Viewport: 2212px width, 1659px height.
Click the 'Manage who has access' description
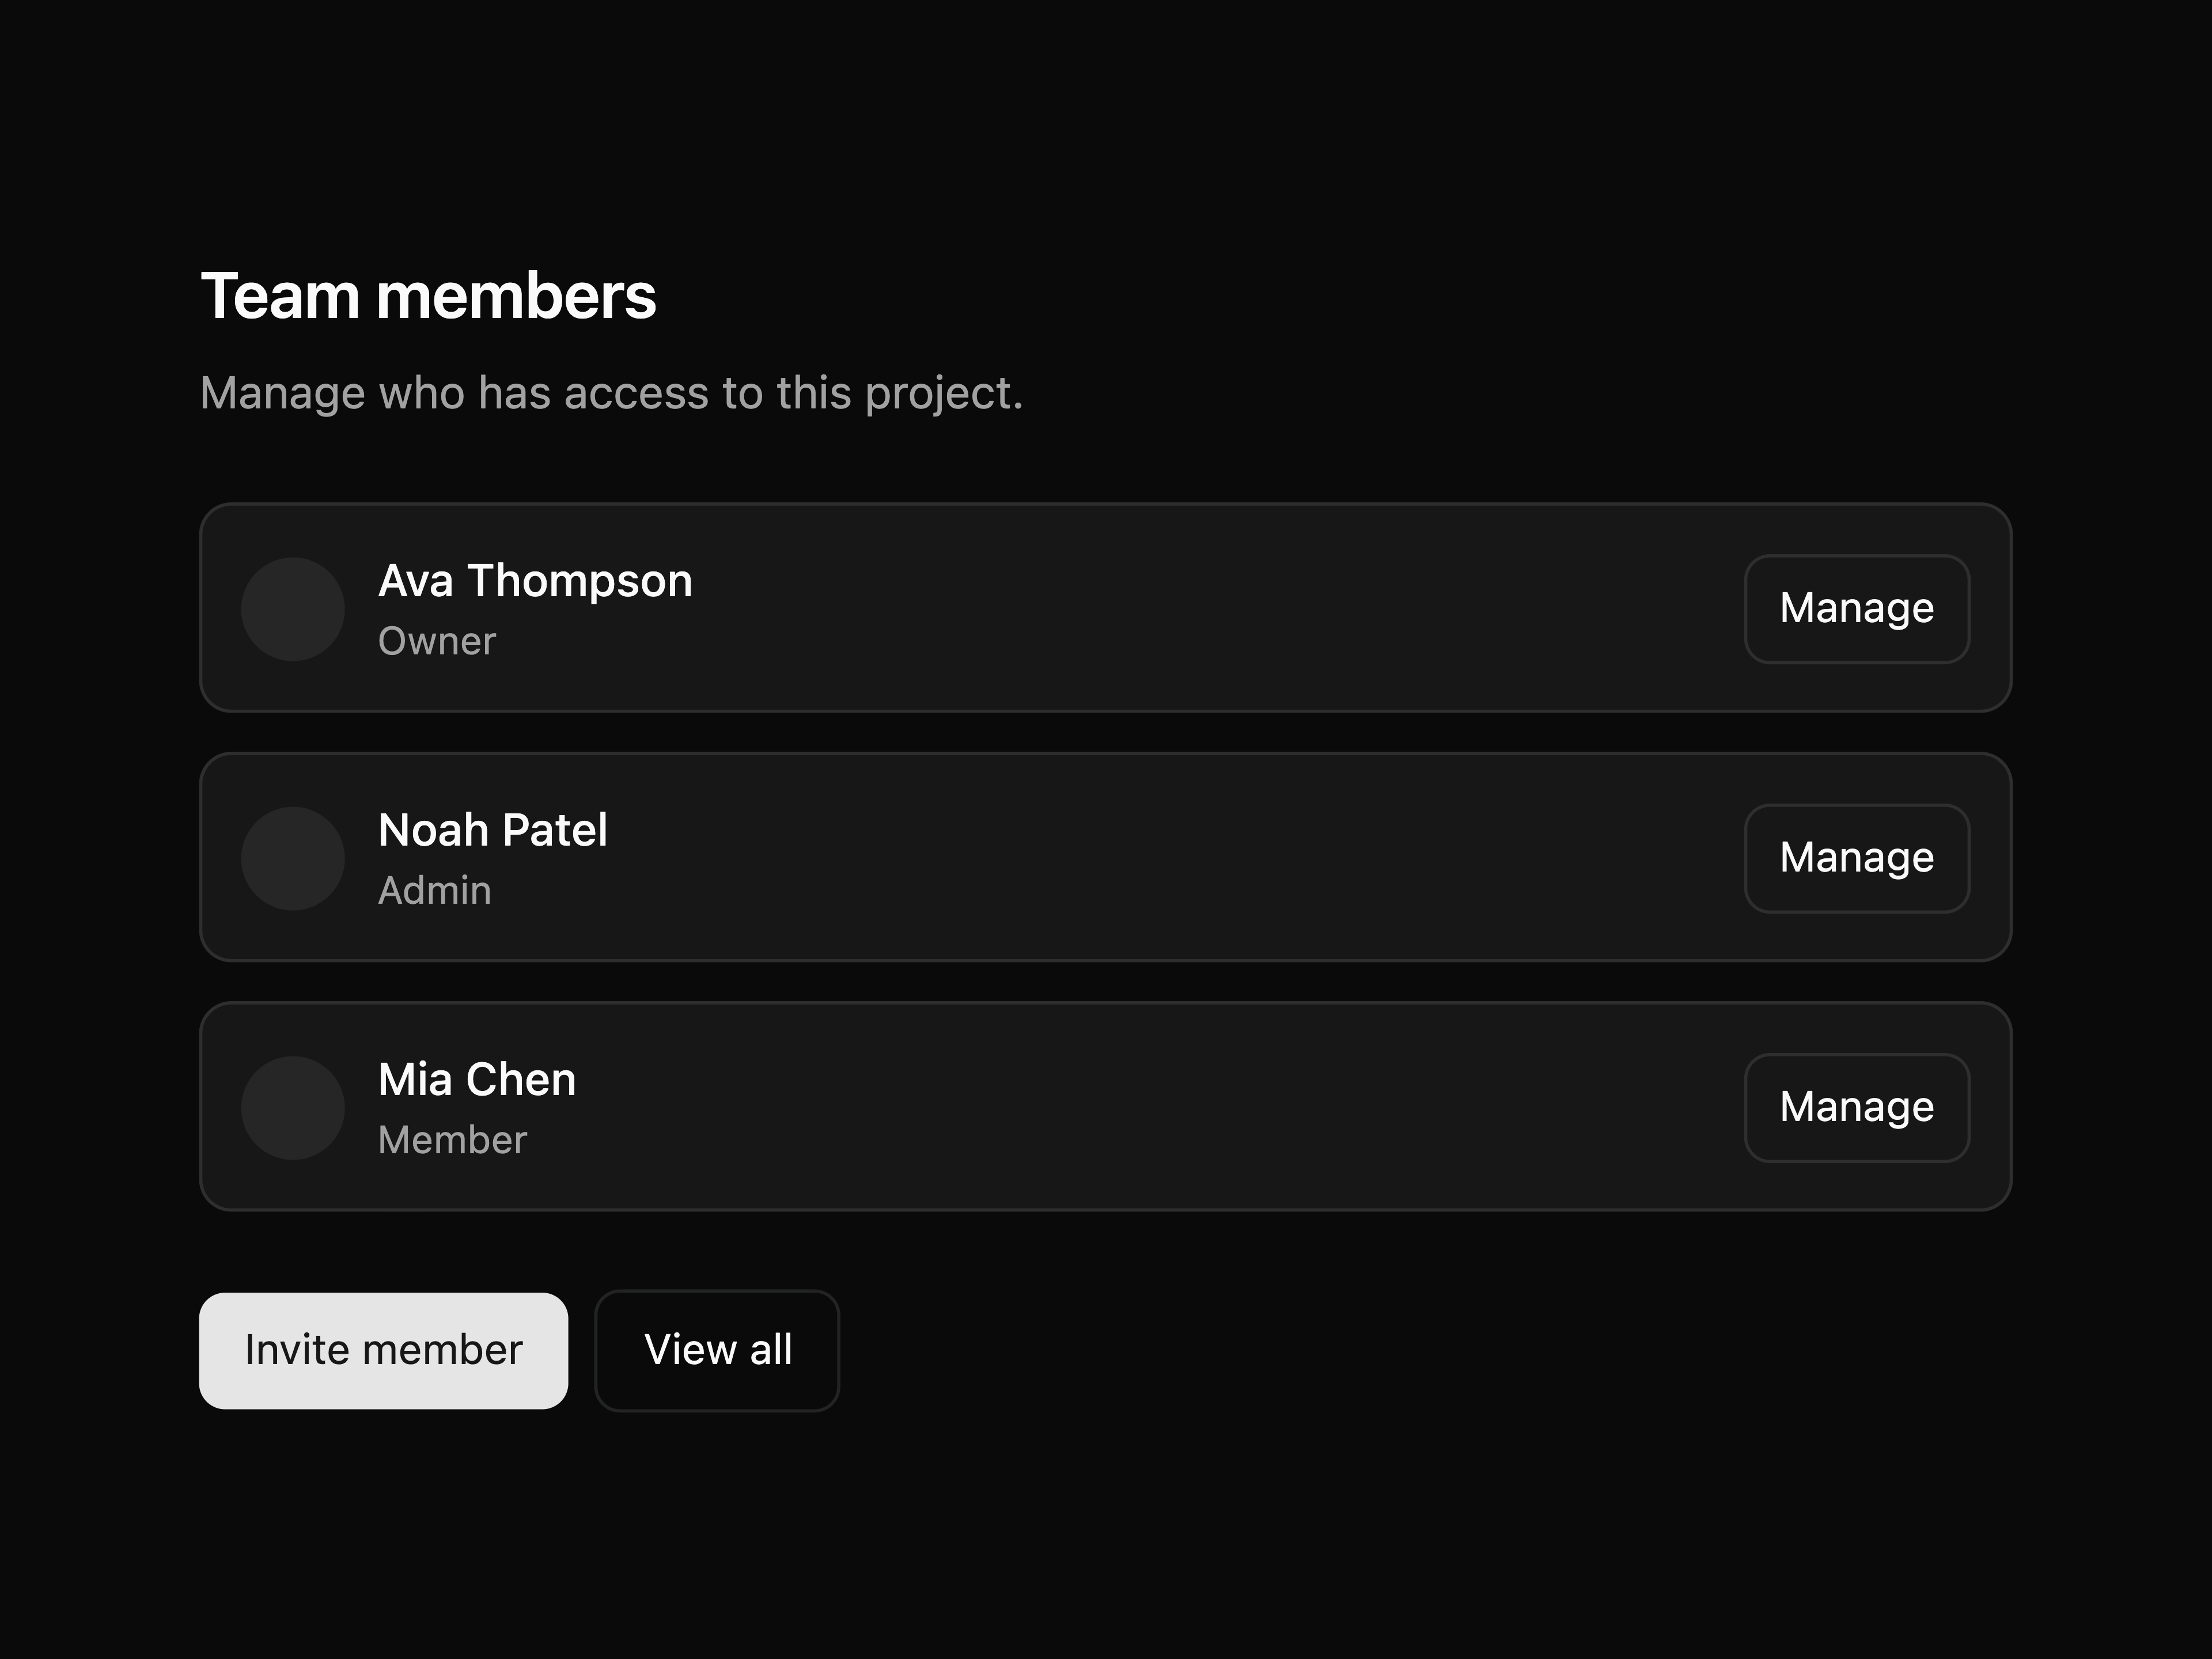point(612,393)
